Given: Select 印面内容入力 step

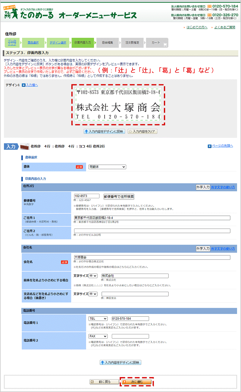Looking at the screenshot, I should 83,43.
